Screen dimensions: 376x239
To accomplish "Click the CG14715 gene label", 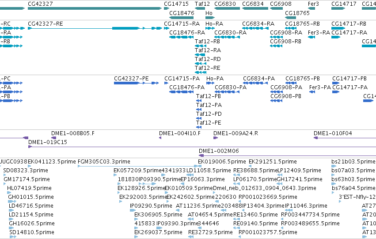I will (176, 4).
